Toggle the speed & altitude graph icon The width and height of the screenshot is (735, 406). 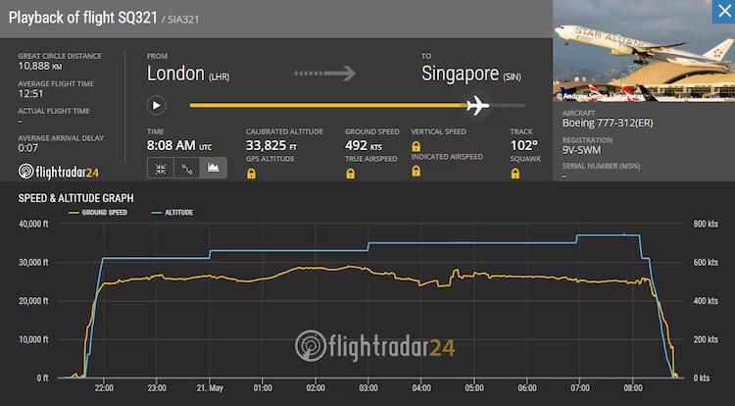[214, 169]
